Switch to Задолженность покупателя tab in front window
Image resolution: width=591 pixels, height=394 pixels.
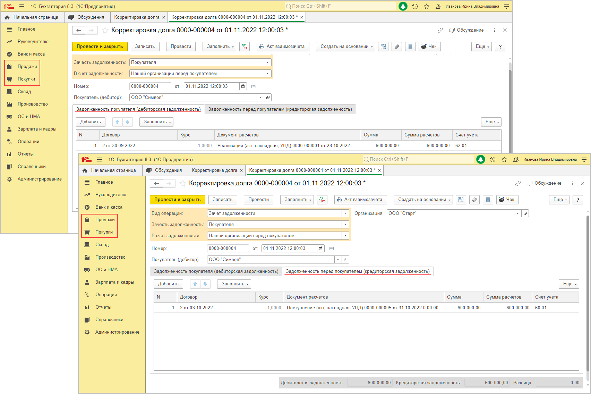tap(216, 271)
